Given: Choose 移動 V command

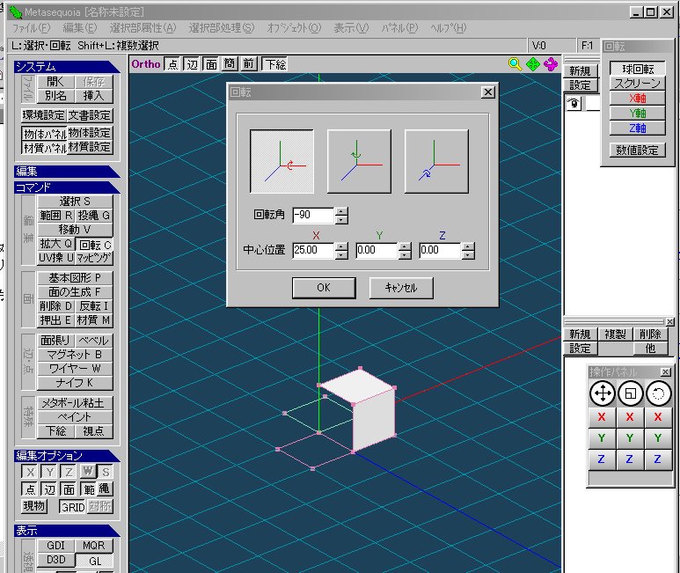Looking at the screenshot, I should (x=75, y=230).
